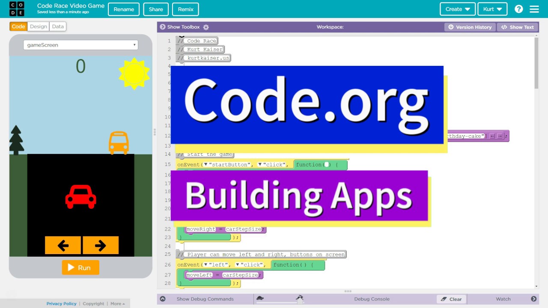Click the right-arrow add parameter icon on line 12
The width and height of the screenshot is (548, 308).
pyautogui.click(x=500, y=136)
